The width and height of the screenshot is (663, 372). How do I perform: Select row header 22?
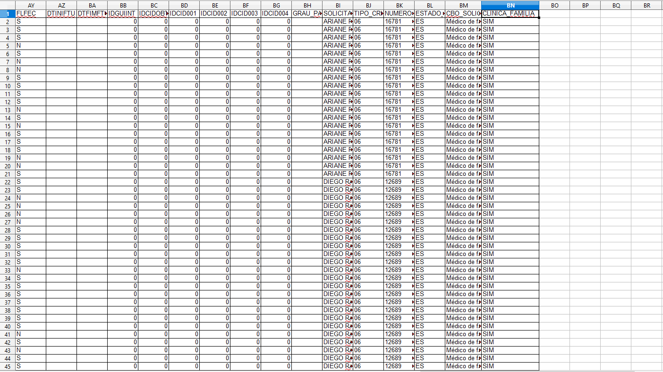pyautogui.click(x=8, y=182)
